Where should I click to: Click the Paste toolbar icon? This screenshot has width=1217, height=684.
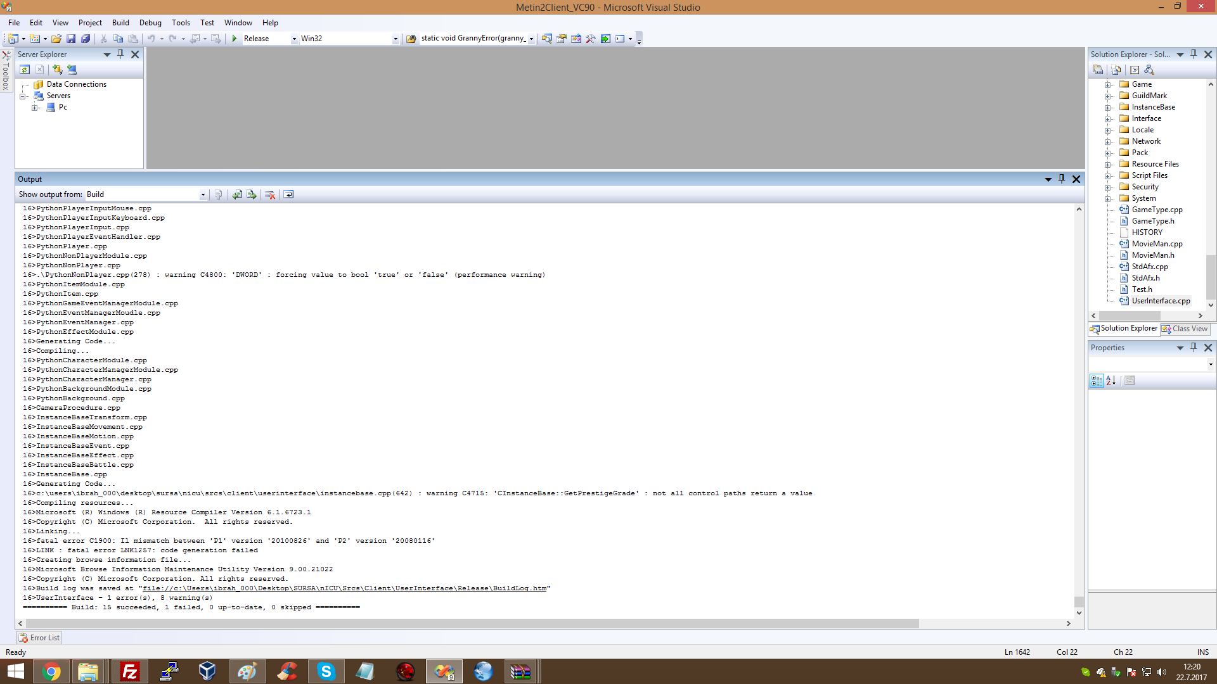click(133, 39)
